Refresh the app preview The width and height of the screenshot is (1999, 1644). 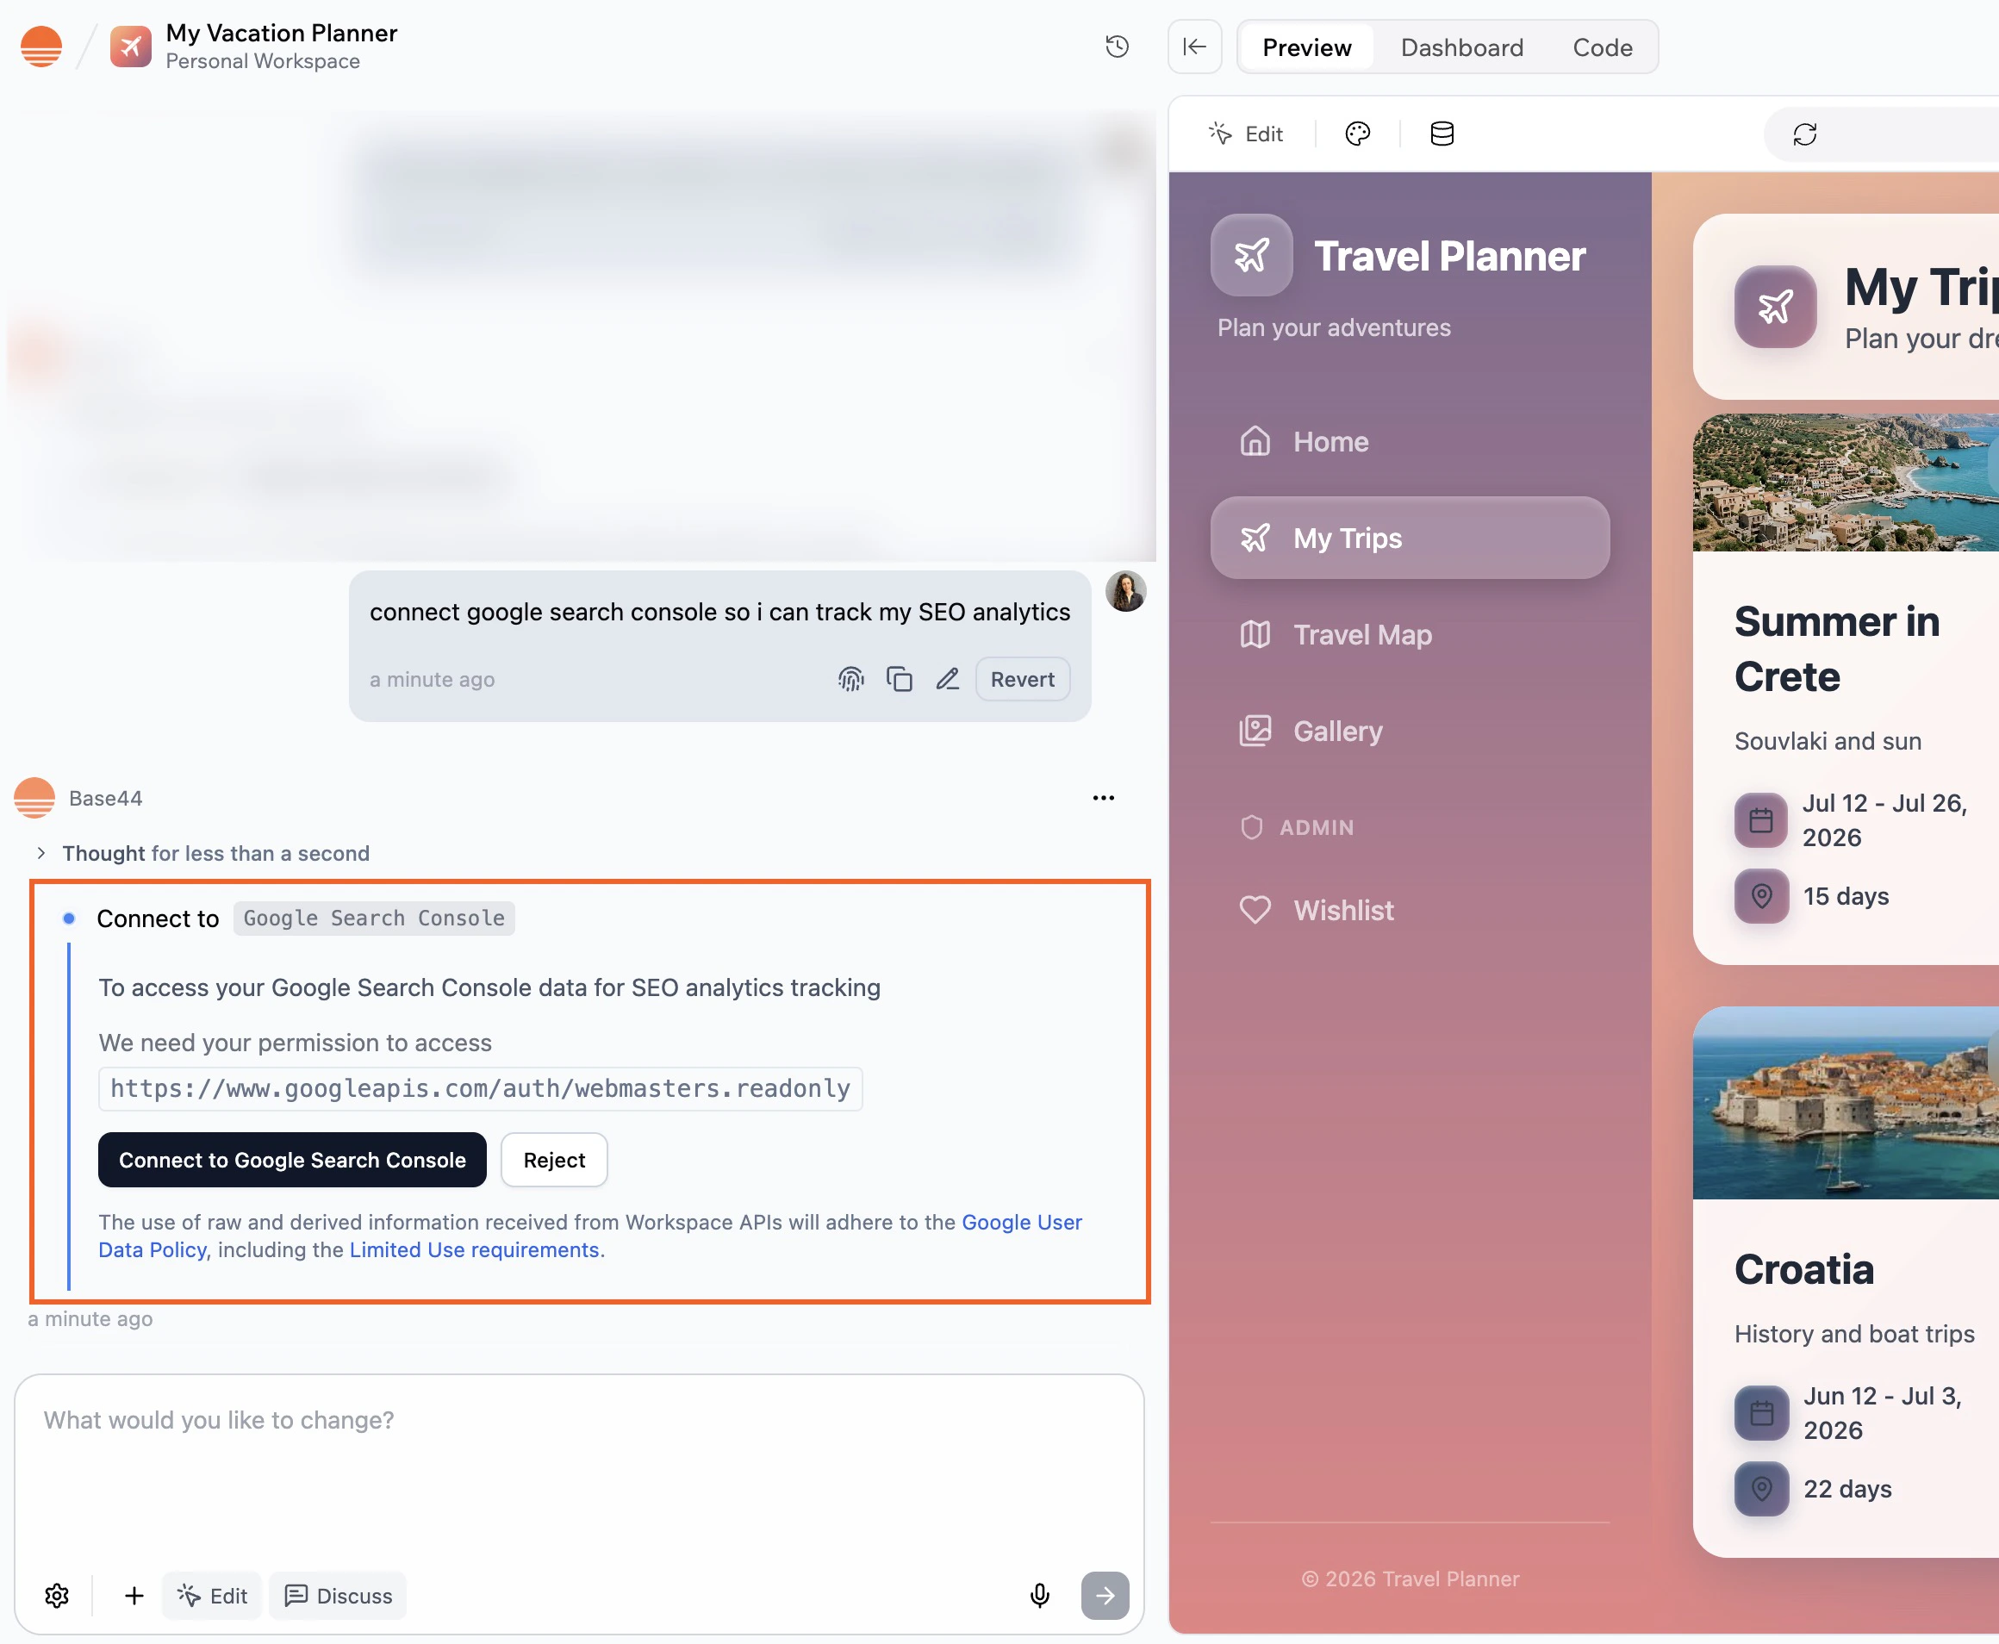click(1803, 134)
